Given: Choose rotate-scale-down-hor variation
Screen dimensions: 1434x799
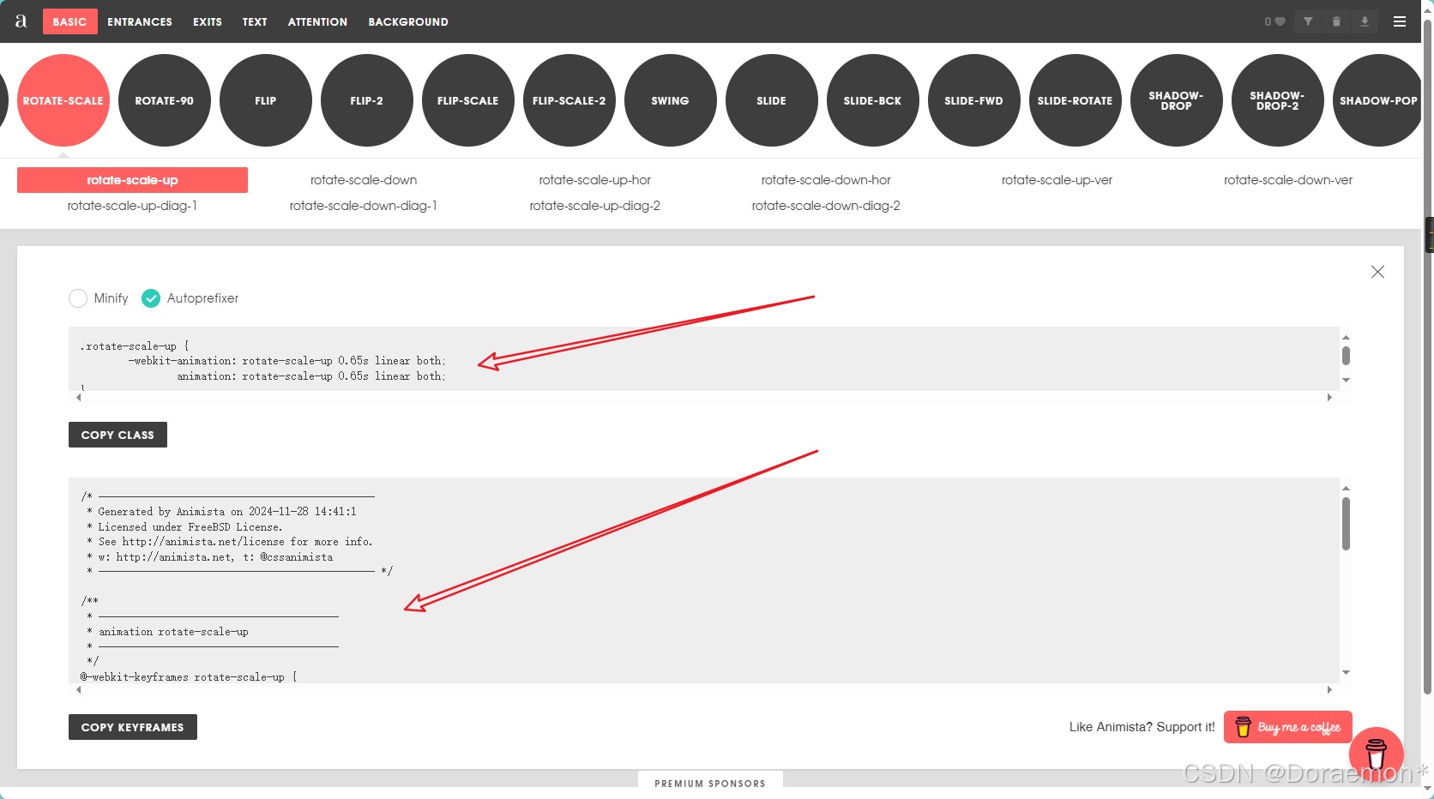Looking at the screenshot, I should tap(826, 180).
